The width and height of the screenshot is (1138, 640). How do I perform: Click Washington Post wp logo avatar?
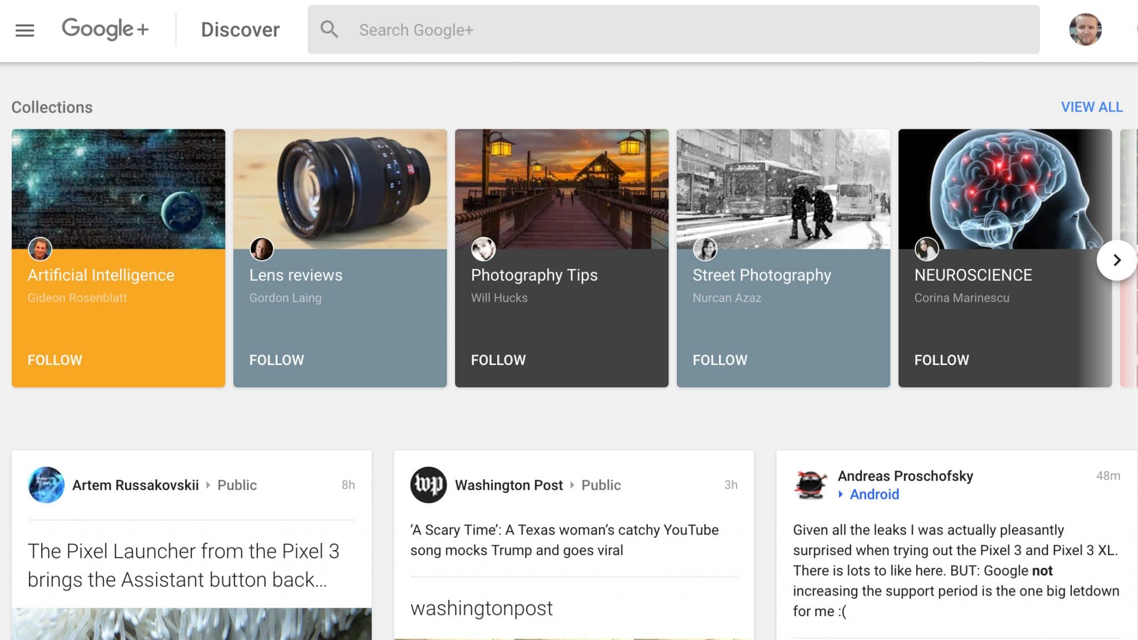(428, 485)
